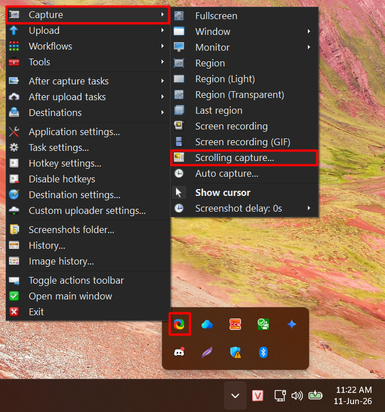Click the Screen recording icon

(179, 126)
